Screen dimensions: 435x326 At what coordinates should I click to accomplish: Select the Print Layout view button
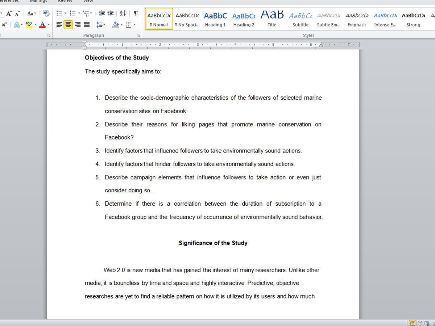(413, 323)
